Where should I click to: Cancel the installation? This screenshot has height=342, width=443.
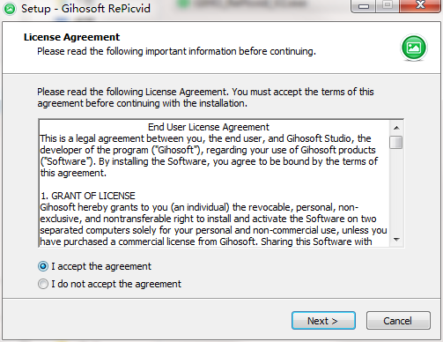click(398, 321)
